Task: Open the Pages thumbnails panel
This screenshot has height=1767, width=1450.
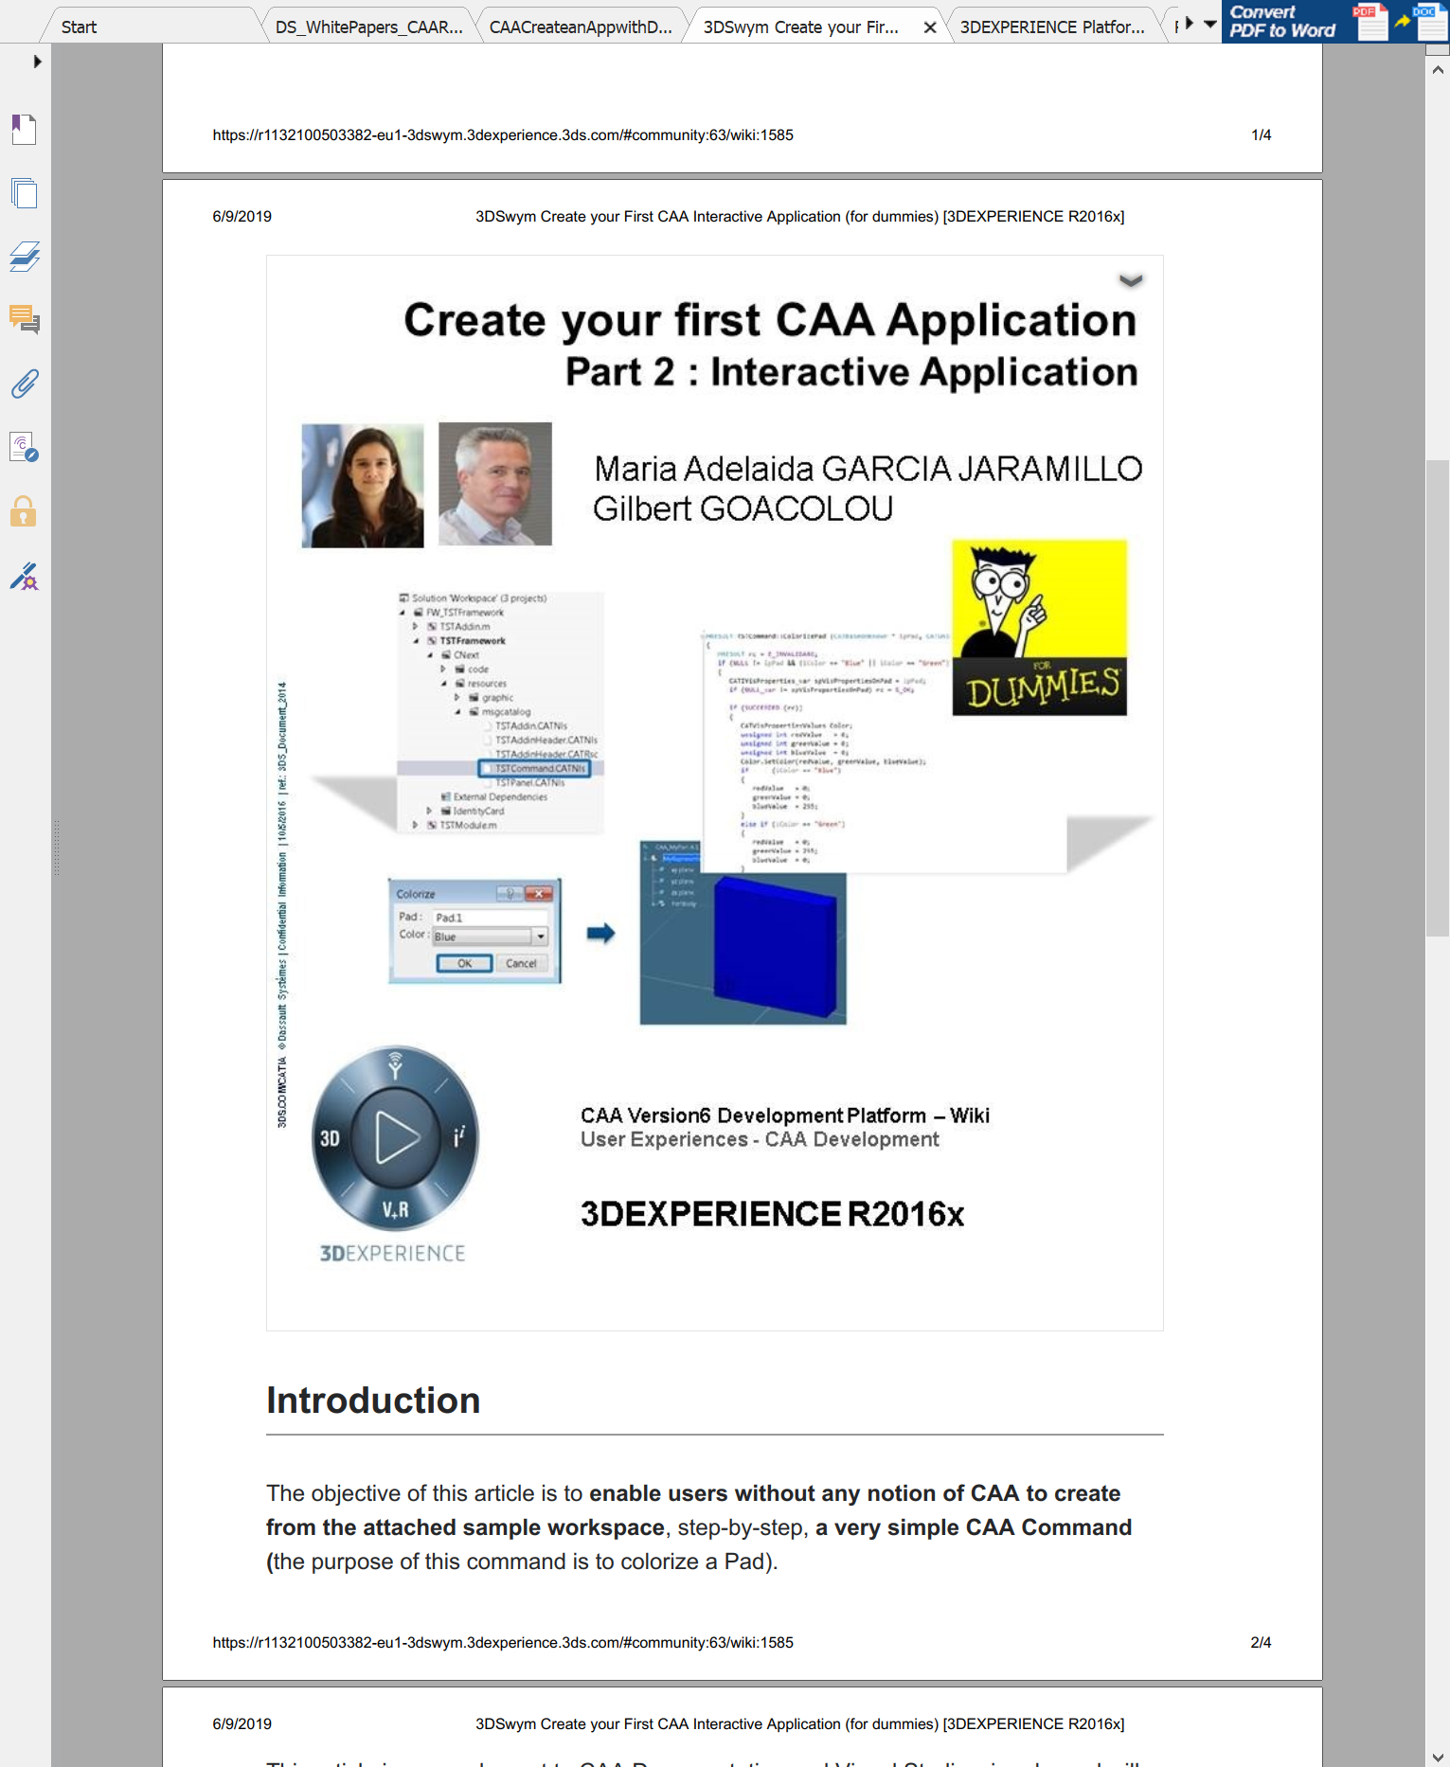Action: click(24, 193)
